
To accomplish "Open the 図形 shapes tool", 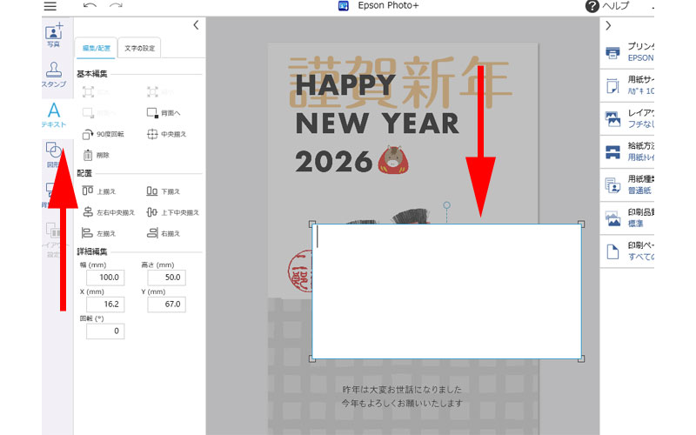I will 54,154.
